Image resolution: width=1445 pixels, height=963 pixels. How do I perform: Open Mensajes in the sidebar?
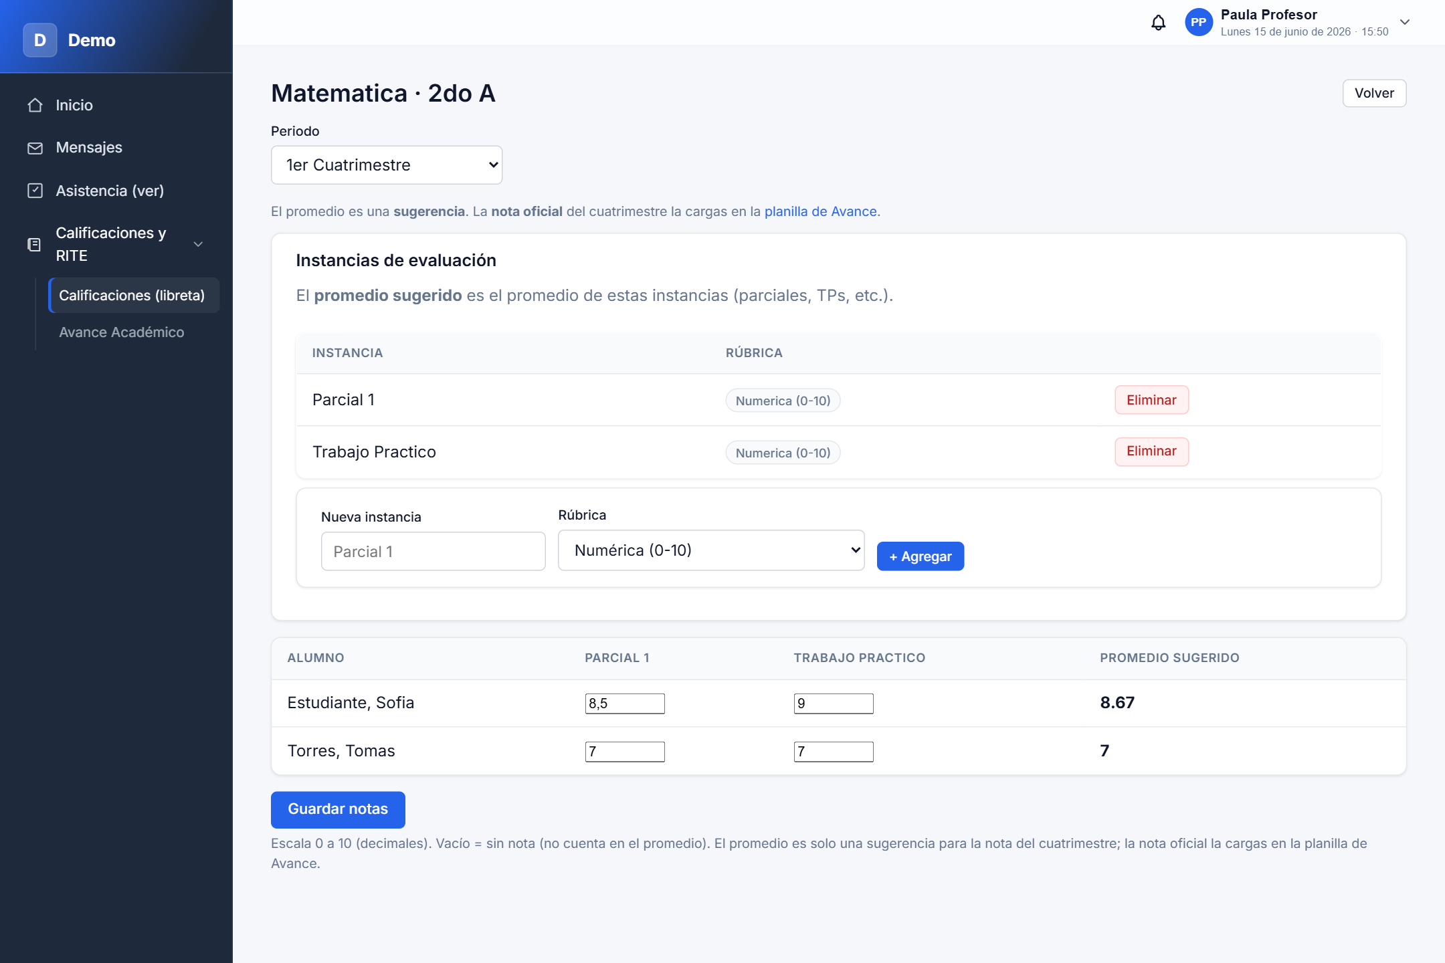(x=89, y=148)
